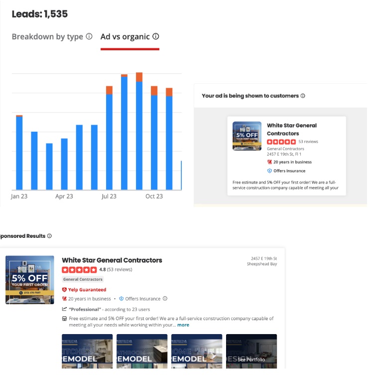
Task: Click the orange ad segment of tallest bar
Action: [139, 77]
